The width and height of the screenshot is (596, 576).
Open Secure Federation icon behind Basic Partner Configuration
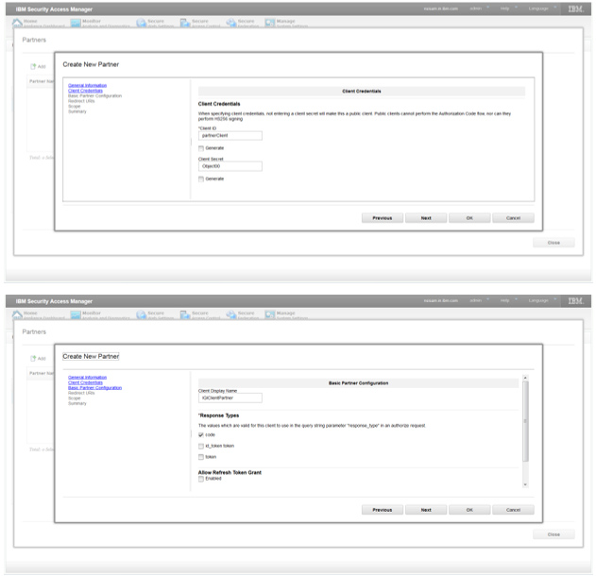click(231, 315)
